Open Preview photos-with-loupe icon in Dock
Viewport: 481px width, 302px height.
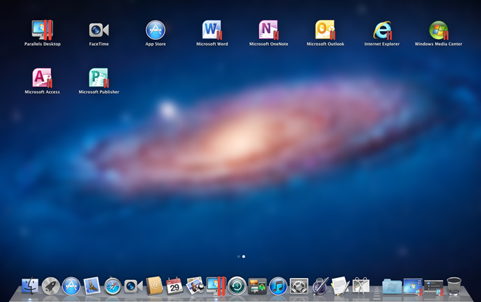pyautogui.click(x=195, y=286)
